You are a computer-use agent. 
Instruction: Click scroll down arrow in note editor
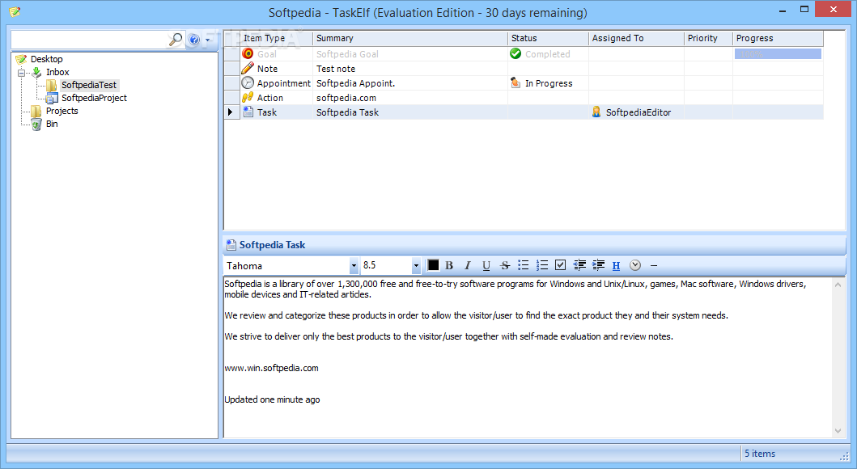click(x=838, y=431)
